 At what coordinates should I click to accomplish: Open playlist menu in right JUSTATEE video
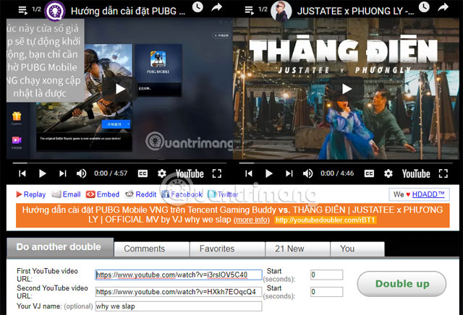coord(249,11)
